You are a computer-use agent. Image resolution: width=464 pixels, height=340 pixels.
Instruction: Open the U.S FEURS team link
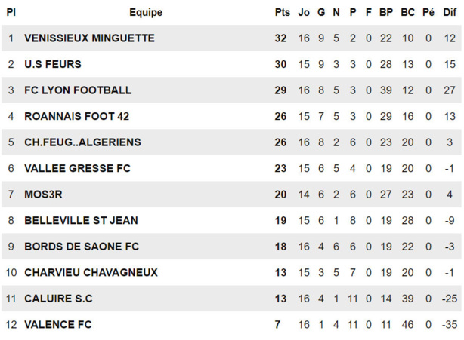click(53, 64)
